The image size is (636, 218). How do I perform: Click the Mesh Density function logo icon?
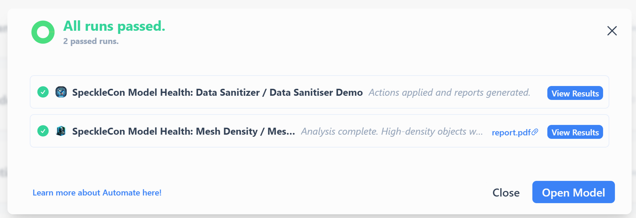(61, 131)
